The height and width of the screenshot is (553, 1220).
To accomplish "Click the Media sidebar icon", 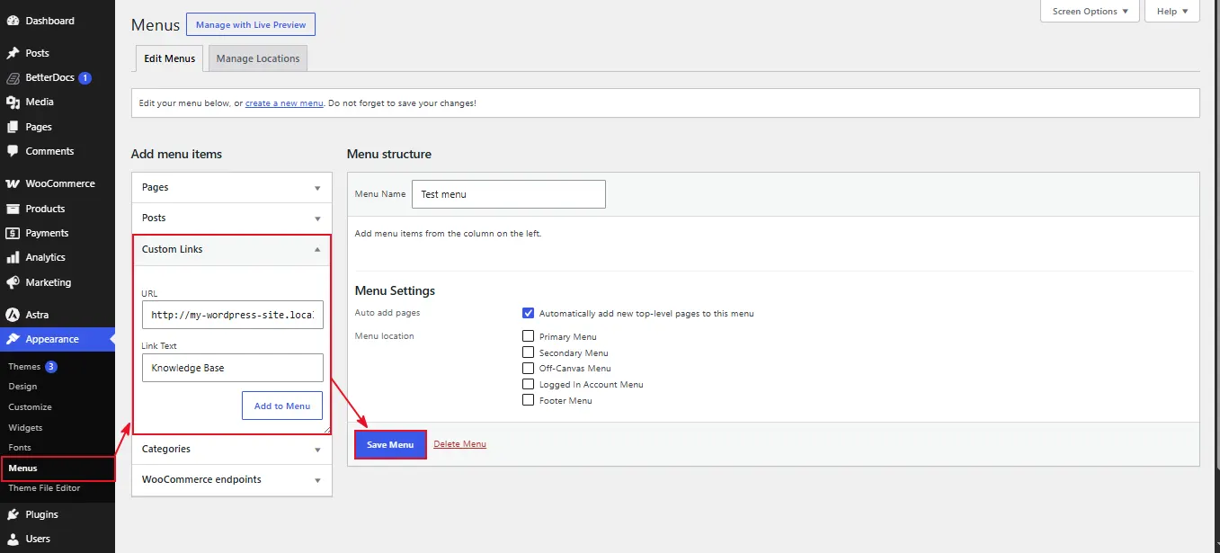I will tap(13, 102).
